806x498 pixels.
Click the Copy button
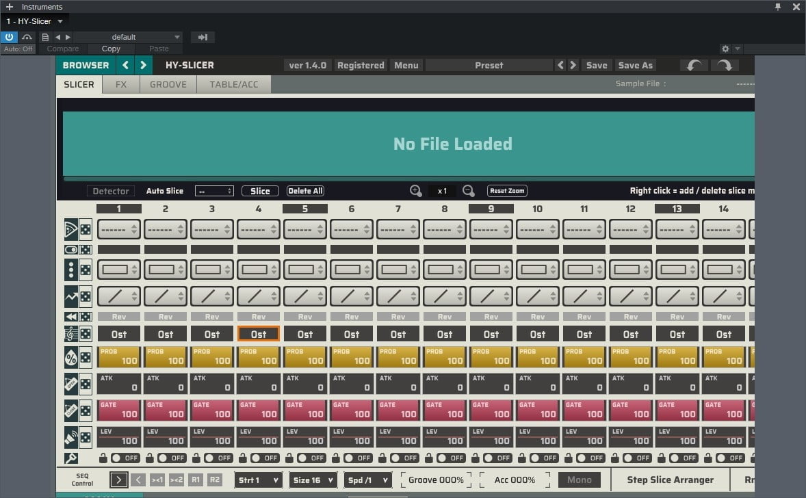[x=111, y=49]
